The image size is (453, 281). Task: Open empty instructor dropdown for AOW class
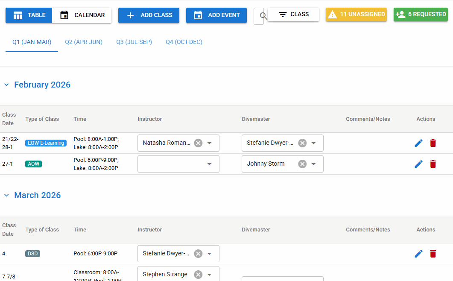[x=210, y=164]
